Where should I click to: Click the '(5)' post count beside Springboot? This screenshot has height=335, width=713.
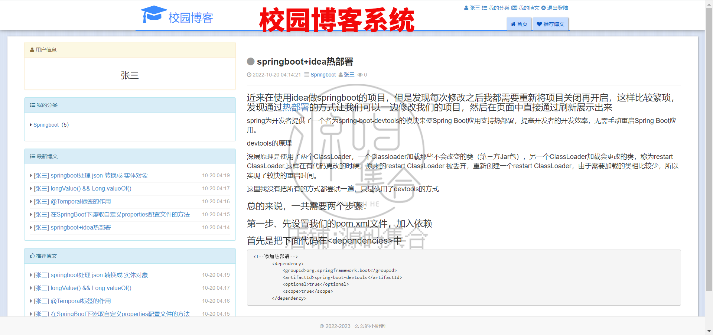tap(65, 125)
